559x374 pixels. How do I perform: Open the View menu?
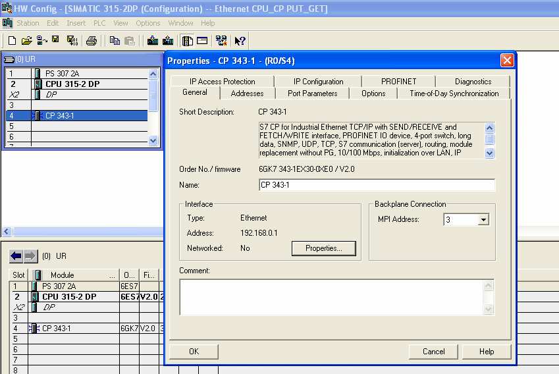(120, 23)
